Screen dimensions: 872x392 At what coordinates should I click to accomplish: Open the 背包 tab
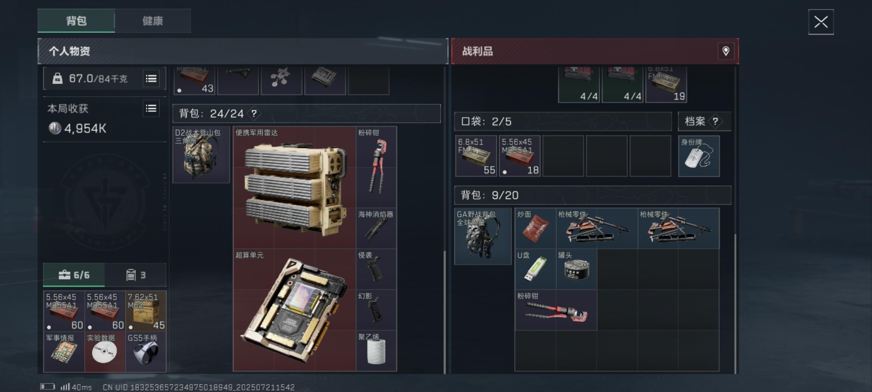tap(76, 21)
